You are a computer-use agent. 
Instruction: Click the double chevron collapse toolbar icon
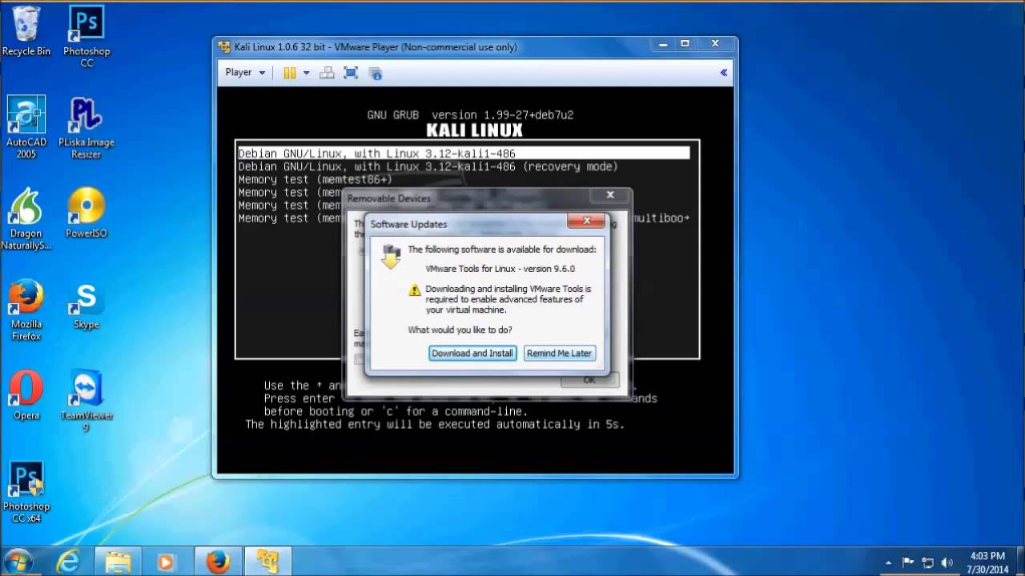pos(723,72)
